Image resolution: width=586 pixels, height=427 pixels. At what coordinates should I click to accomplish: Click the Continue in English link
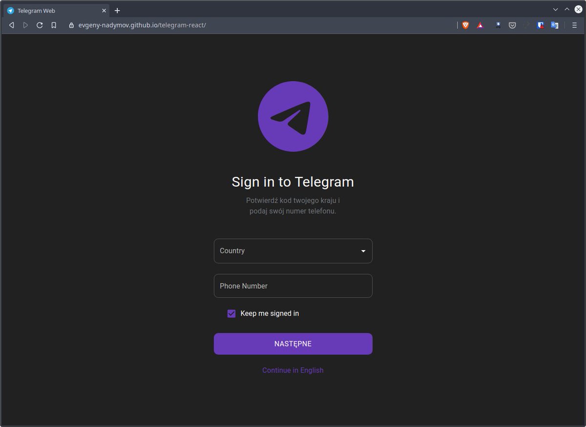[x=293, y=370]
